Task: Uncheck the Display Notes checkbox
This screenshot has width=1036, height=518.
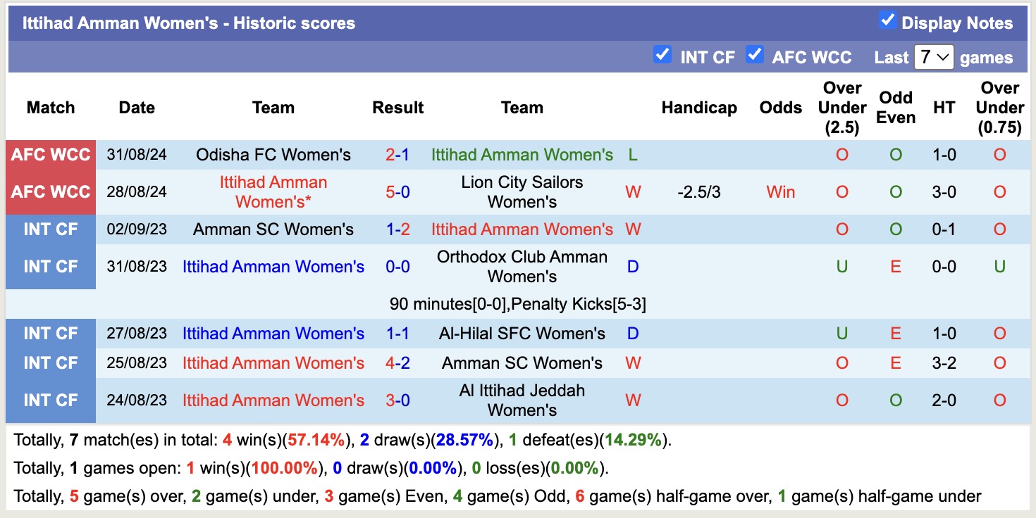Action: coord(887,22)
